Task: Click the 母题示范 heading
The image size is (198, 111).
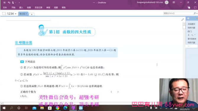Action: [x=24, y=43]
